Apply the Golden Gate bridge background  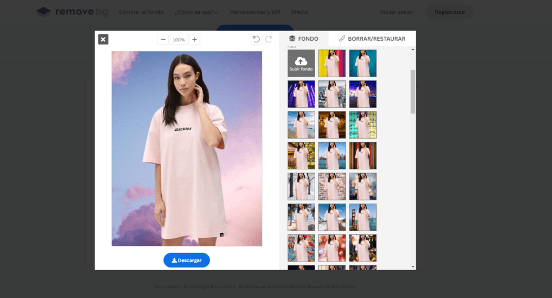(363, 217)
